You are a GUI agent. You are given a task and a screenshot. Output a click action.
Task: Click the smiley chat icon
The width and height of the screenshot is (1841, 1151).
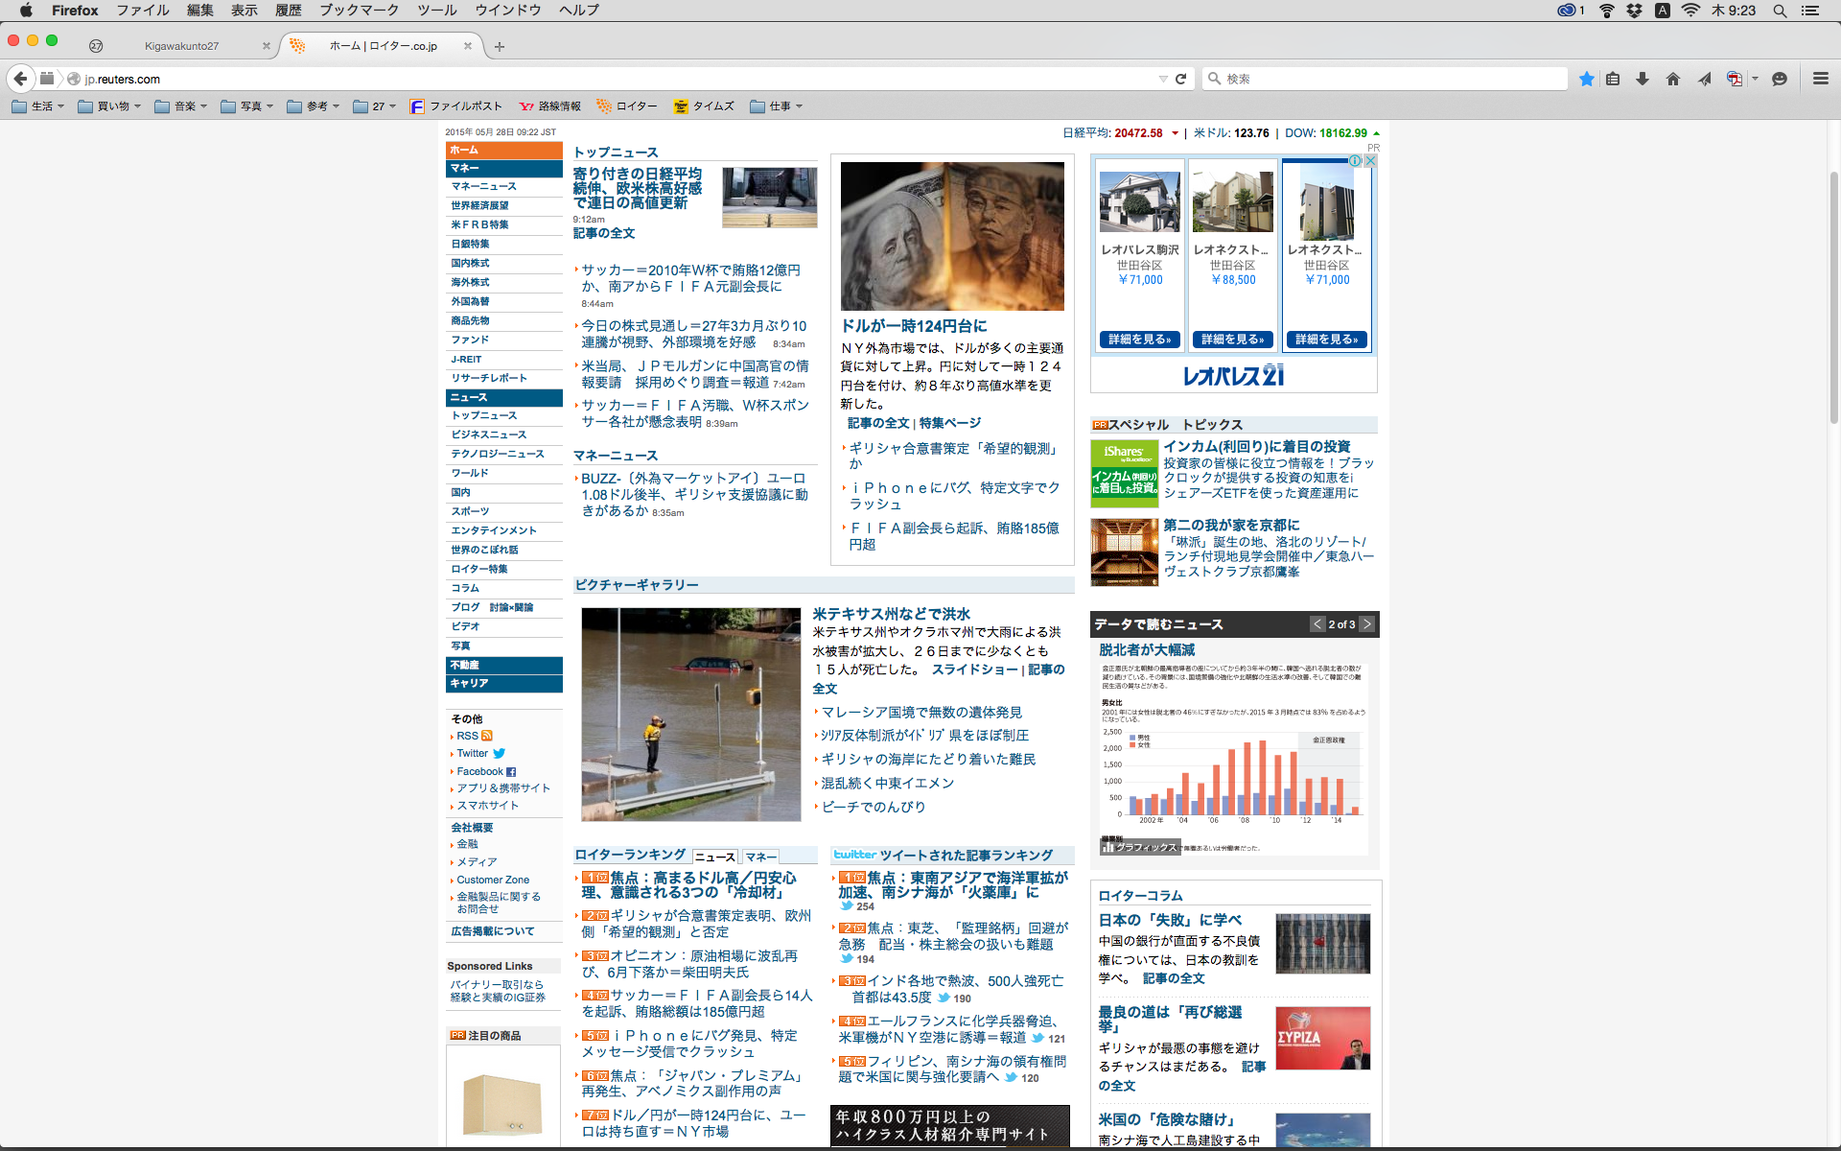coord(1780,79)
